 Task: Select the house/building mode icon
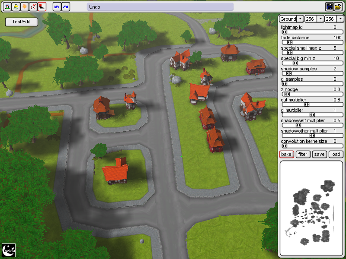(7, 6)
